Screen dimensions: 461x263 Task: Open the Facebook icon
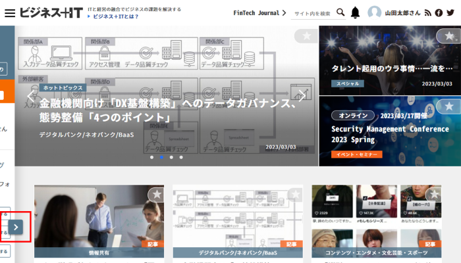439,13
